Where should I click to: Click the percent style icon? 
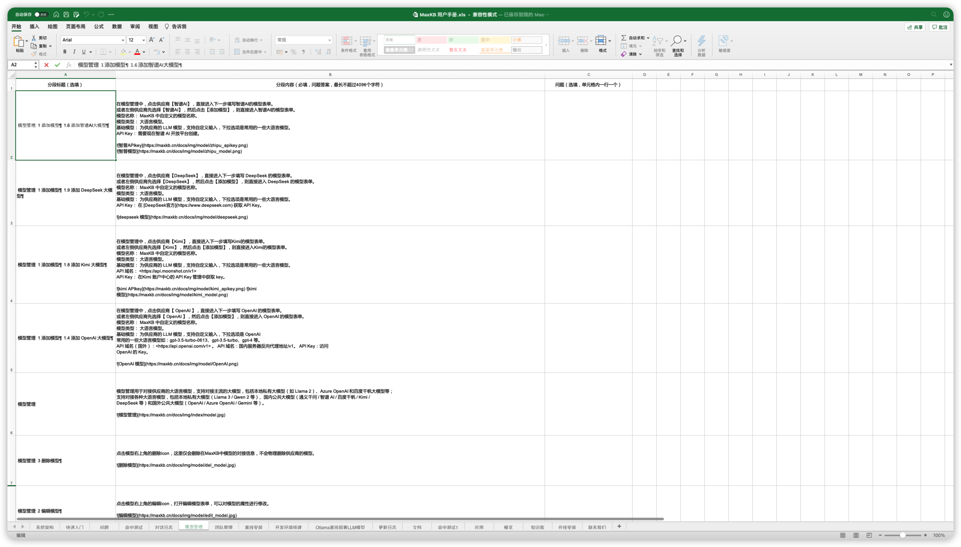coord(293,52)
